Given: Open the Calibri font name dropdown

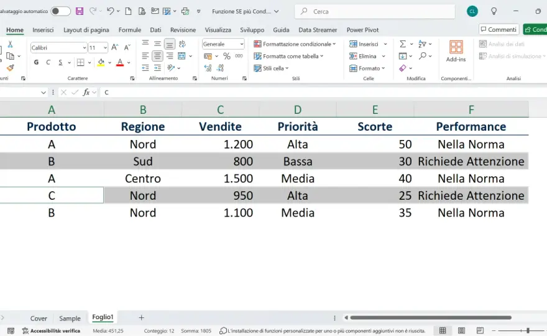Looking at the screenshot, I should click(x=85, y=47).
